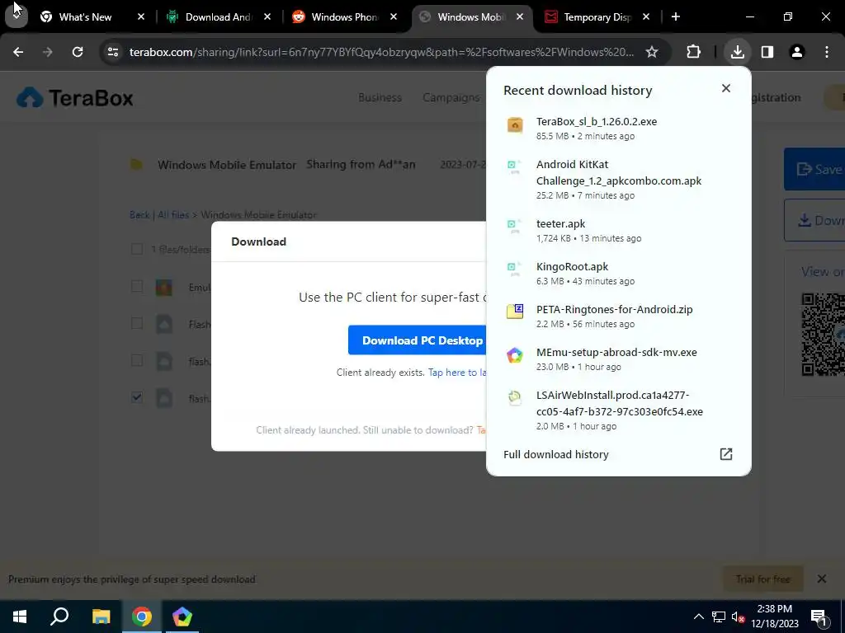The image size is (845, 633).
Task: Open the Campaigns menu item
Action: tap(451, 97)
